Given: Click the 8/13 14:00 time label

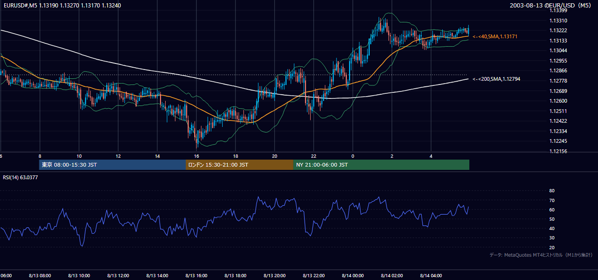Looking at the screenshot, I should coord(157,276).
